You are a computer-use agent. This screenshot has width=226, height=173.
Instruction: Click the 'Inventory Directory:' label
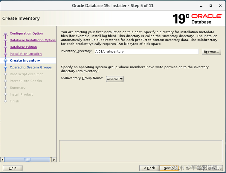76,51
